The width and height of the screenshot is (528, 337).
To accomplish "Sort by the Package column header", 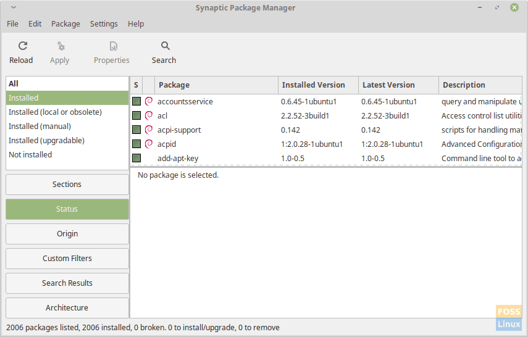I will (x=216, y=85).
